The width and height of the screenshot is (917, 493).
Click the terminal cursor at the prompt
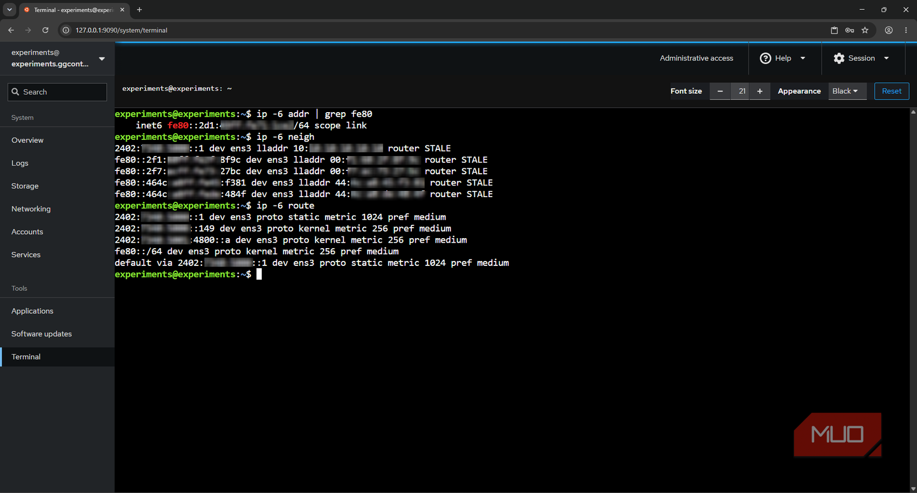(259, 274)
